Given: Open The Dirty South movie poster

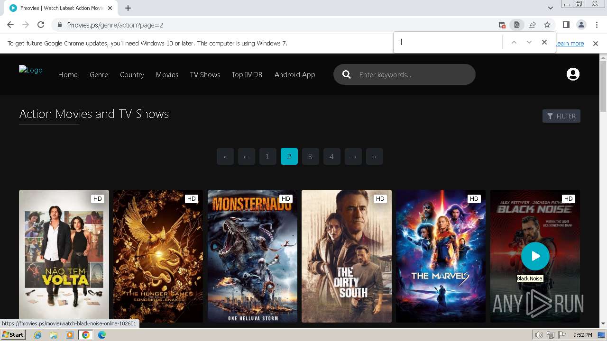Looking at the screenshot, I should tap(347, 256).
